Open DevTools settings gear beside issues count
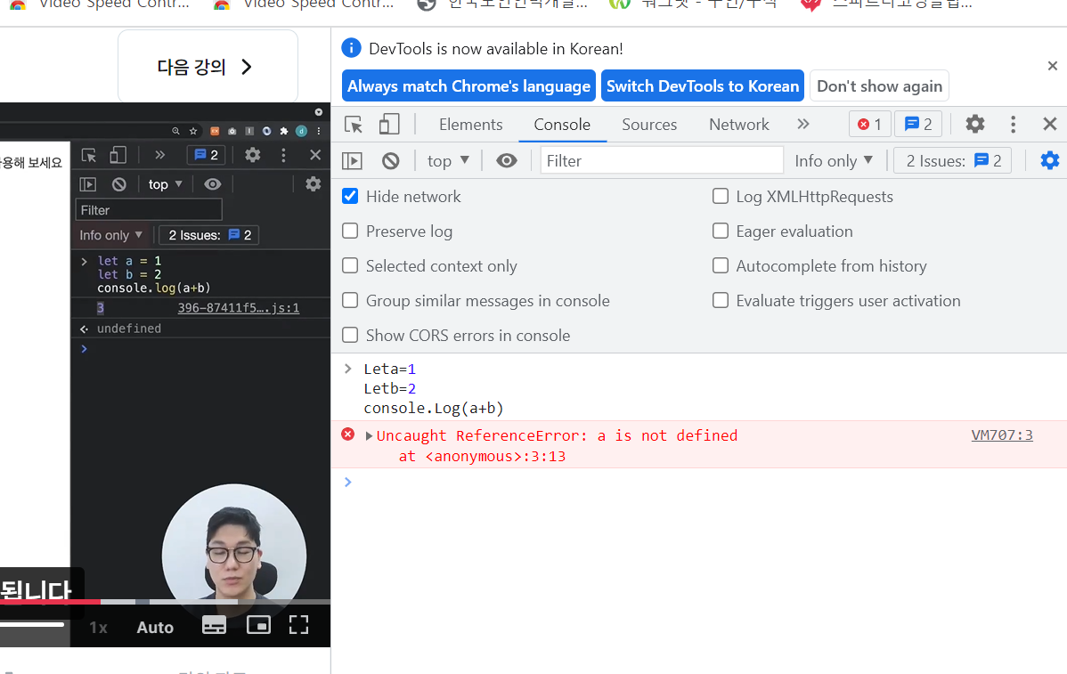Image resolution: width=1067 pixels, height=674 pixels. (975, 124)
